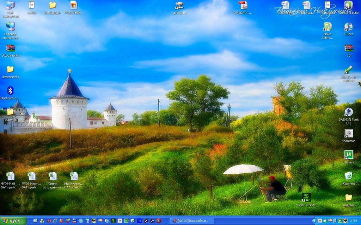Image resolution: width=361 pixels, height=225 pixels.
Task: Click the USB Safely Remove shortcut
Action: tap(348, 70)
